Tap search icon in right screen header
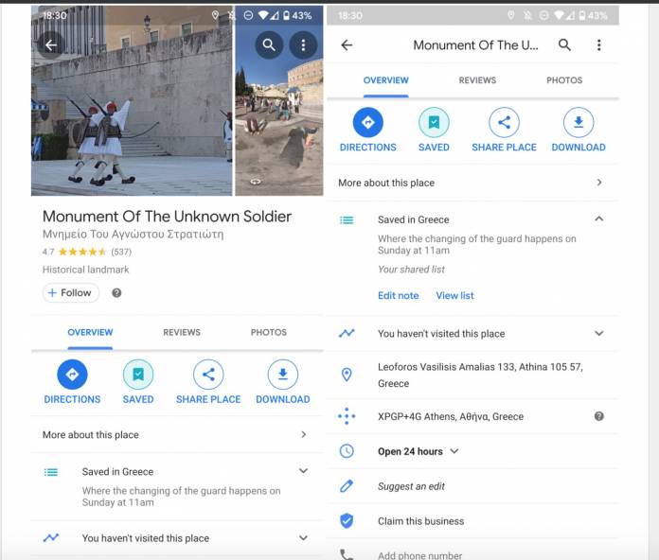This screenshot has height=560, width=659. (564, 44)
